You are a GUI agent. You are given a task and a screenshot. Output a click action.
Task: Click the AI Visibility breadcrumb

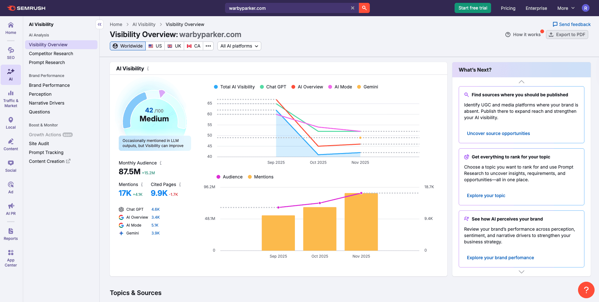[x=144, y=24]
